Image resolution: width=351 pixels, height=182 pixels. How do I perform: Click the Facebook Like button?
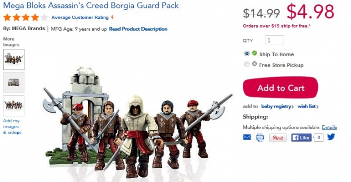coord(301,138)
